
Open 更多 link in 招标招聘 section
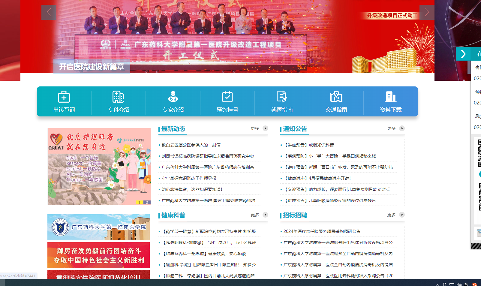coord(392,215)
